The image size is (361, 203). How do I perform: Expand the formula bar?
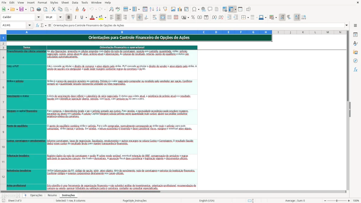(347, 25)
